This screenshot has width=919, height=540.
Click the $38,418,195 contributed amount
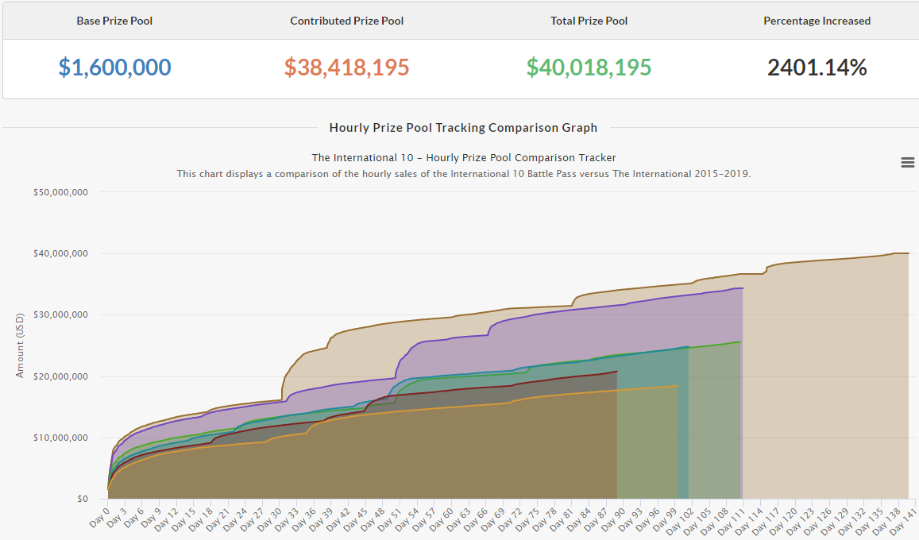pyautogui.click(x=346, y=67)
